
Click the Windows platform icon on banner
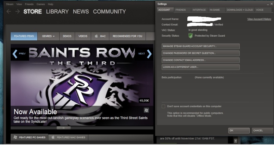146,110
